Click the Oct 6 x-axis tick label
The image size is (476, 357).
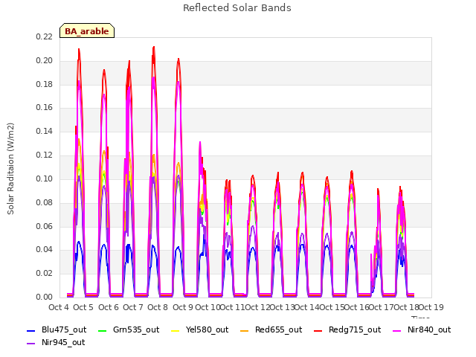tap(109, 307)
